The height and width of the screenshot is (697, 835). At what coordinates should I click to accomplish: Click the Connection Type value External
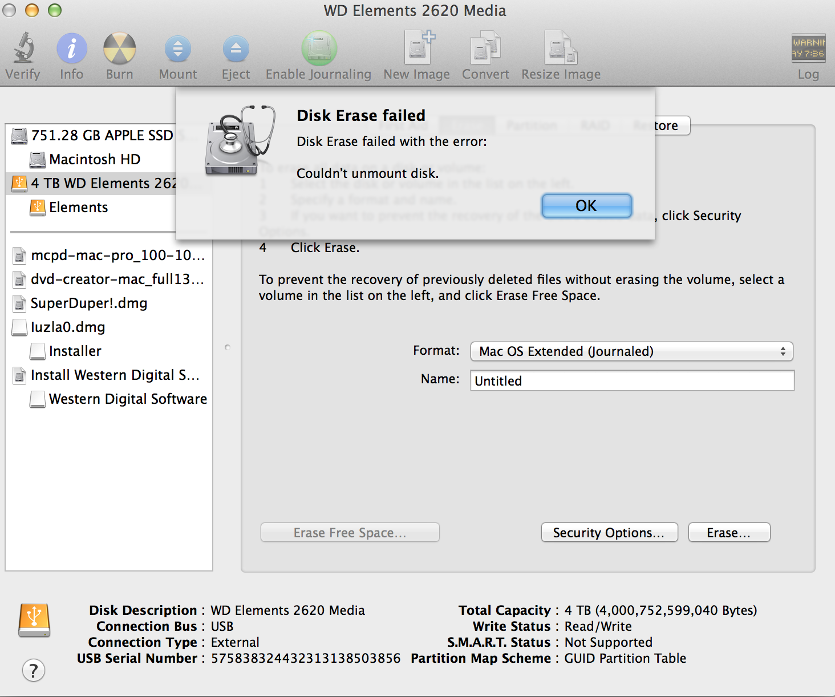tap(235, 642)
